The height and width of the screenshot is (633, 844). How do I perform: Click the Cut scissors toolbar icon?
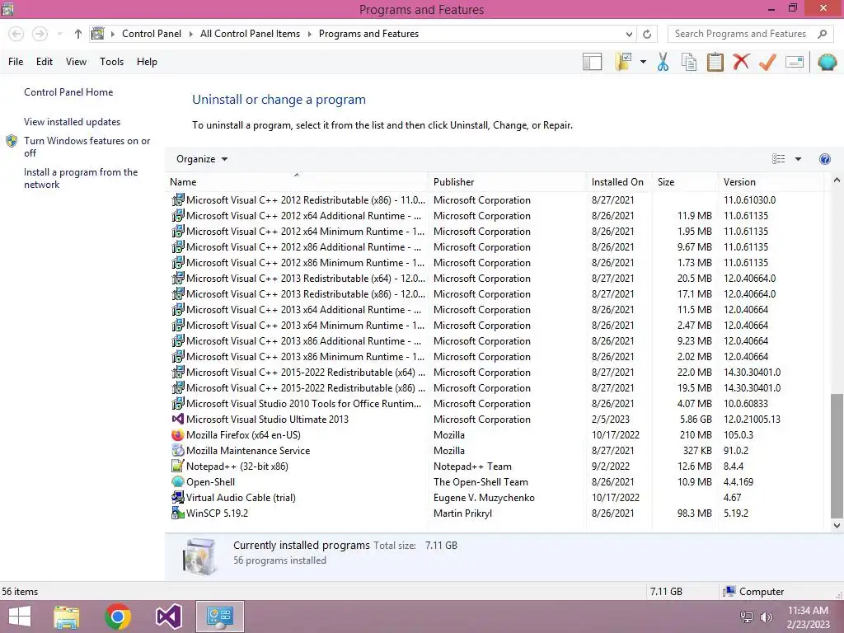click(663, 62)
